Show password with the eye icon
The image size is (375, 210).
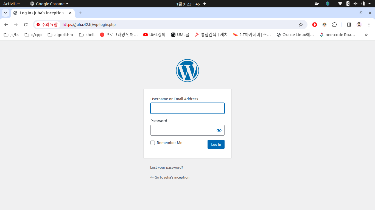(219, 130)
